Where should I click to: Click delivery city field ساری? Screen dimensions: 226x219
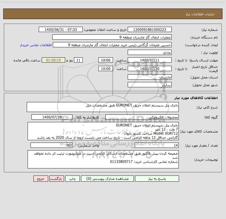(x=150, y=85)
